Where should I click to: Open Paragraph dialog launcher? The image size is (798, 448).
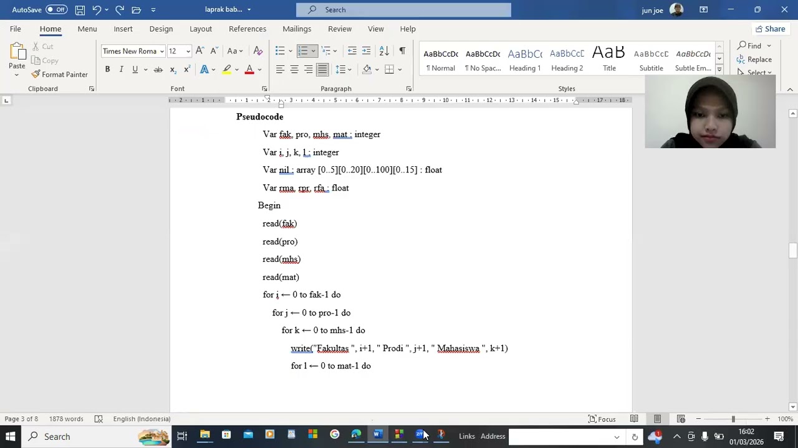pos(409,89)
